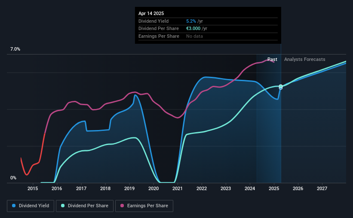This screenshot has width=353, height=218.
Task: Click the 2024 label on the x-axis
Action: (x=250, y=188)
